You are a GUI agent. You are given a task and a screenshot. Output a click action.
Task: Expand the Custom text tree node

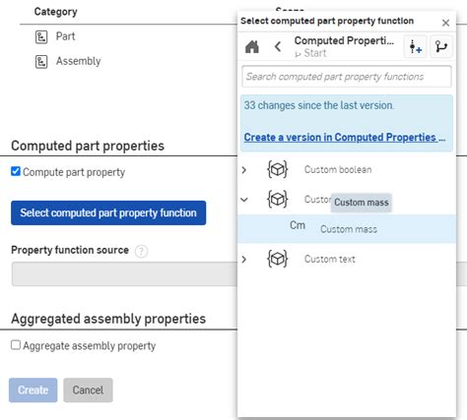pos(244,260)
